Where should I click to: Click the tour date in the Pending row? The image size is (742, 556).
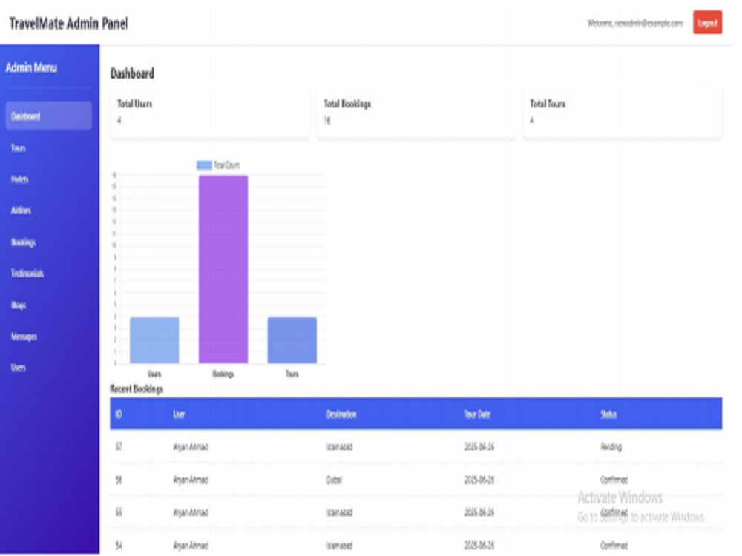coord(479,447)
